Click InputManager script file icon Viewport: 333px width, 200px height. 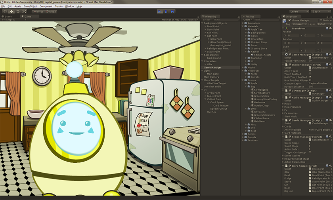310,68
